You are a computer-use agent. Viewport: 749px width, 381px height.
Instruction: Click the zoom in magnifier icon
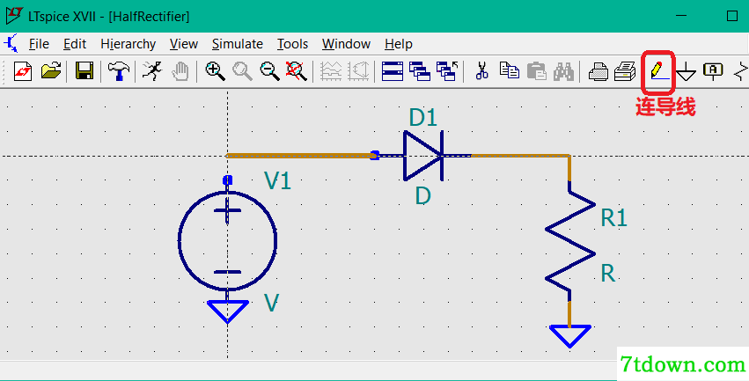coord(215,71)
